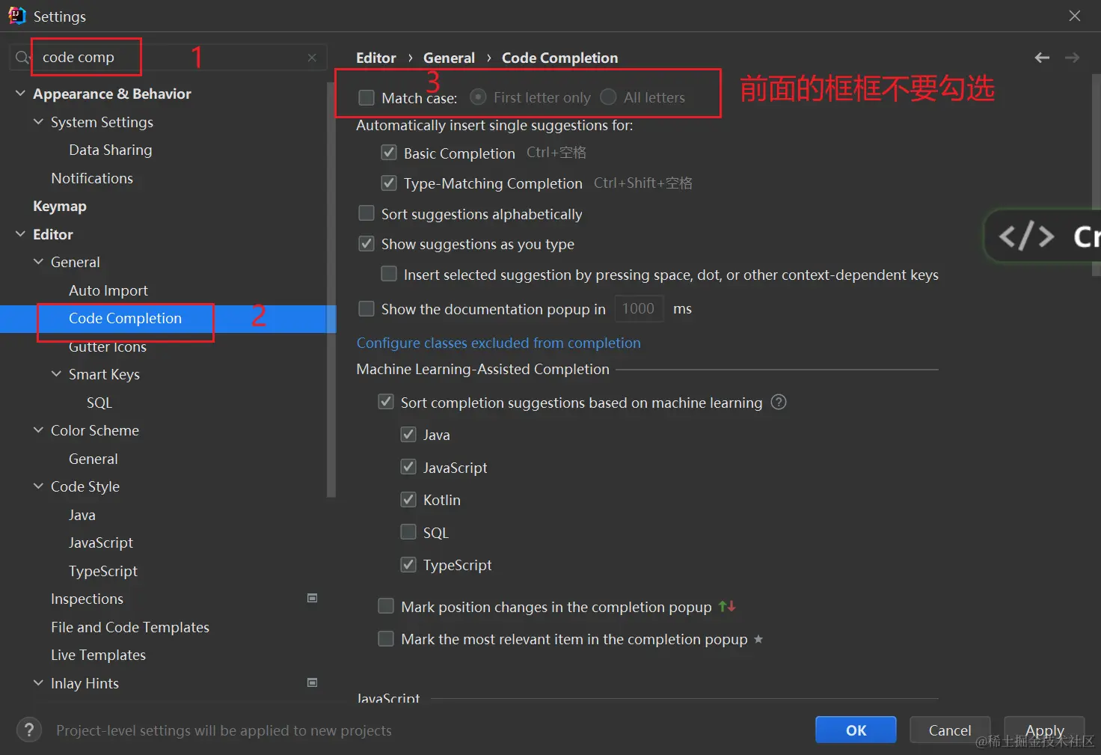Uncheck Basic Completion checkbox
The height and width of the screenshot is (755, 1101).
(x=389, y=153)
